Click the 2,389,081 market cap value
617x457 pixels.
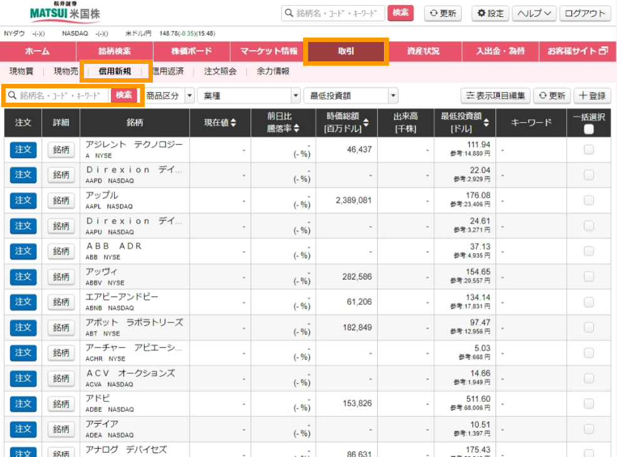click(353, 200)
